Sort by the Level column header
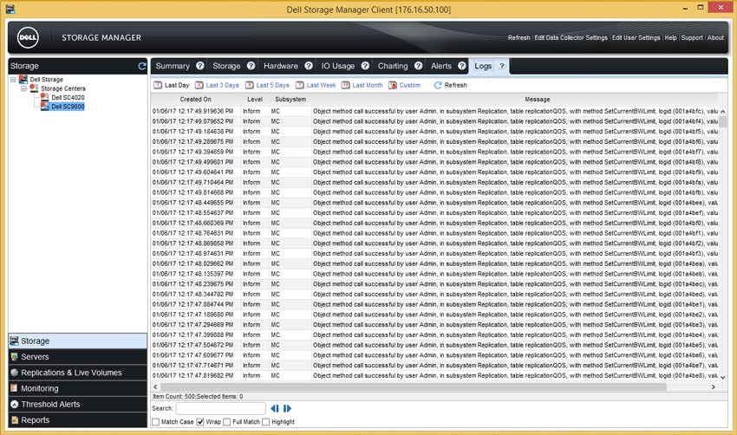737x435 pixels. [255, 100]
